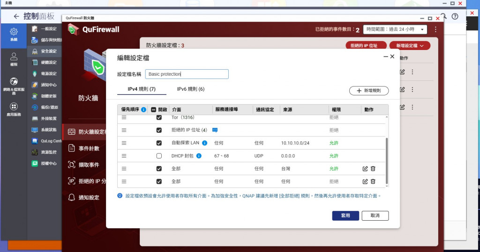Toggle the Tor (1316) rule checkbox
This screenshot has height=252, width=480.
click(x=159, y=117)
